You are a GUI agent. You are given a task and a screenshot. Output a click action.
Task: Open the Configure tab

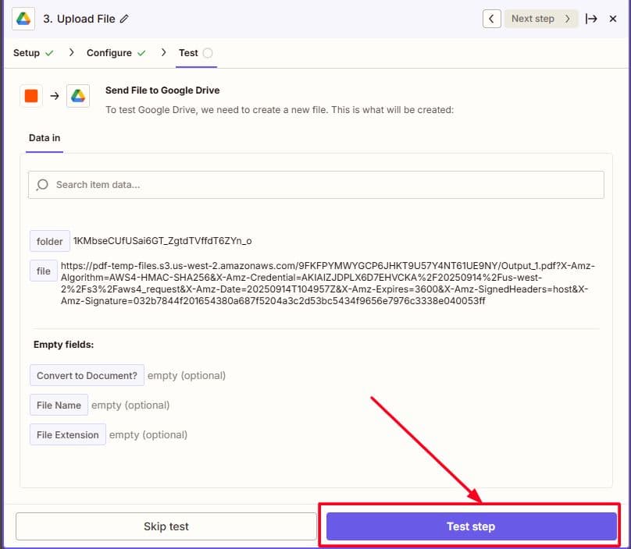(109, 53)
